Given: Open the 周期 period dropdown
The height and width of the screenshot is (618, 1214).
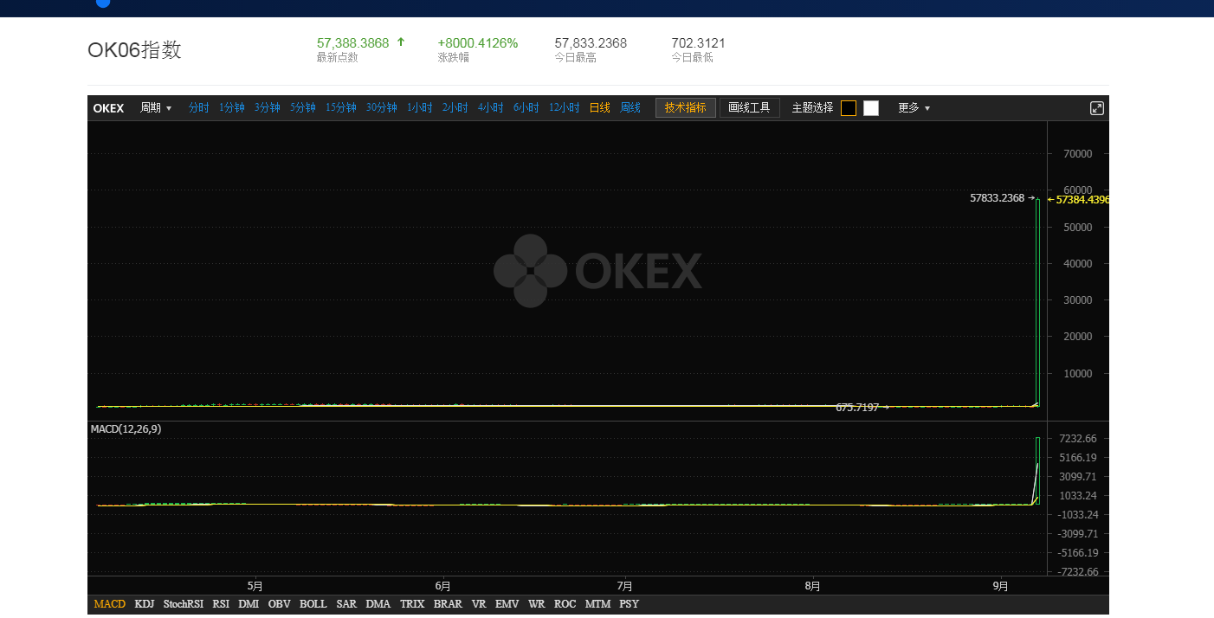Looking at the screenshot, I should point(156,108).
